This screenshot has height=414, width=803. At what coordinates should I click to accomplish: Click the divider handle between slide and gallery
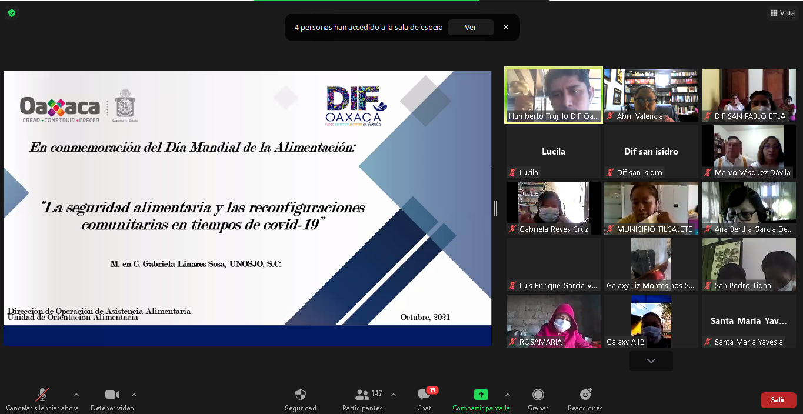(x=495, y=208)
